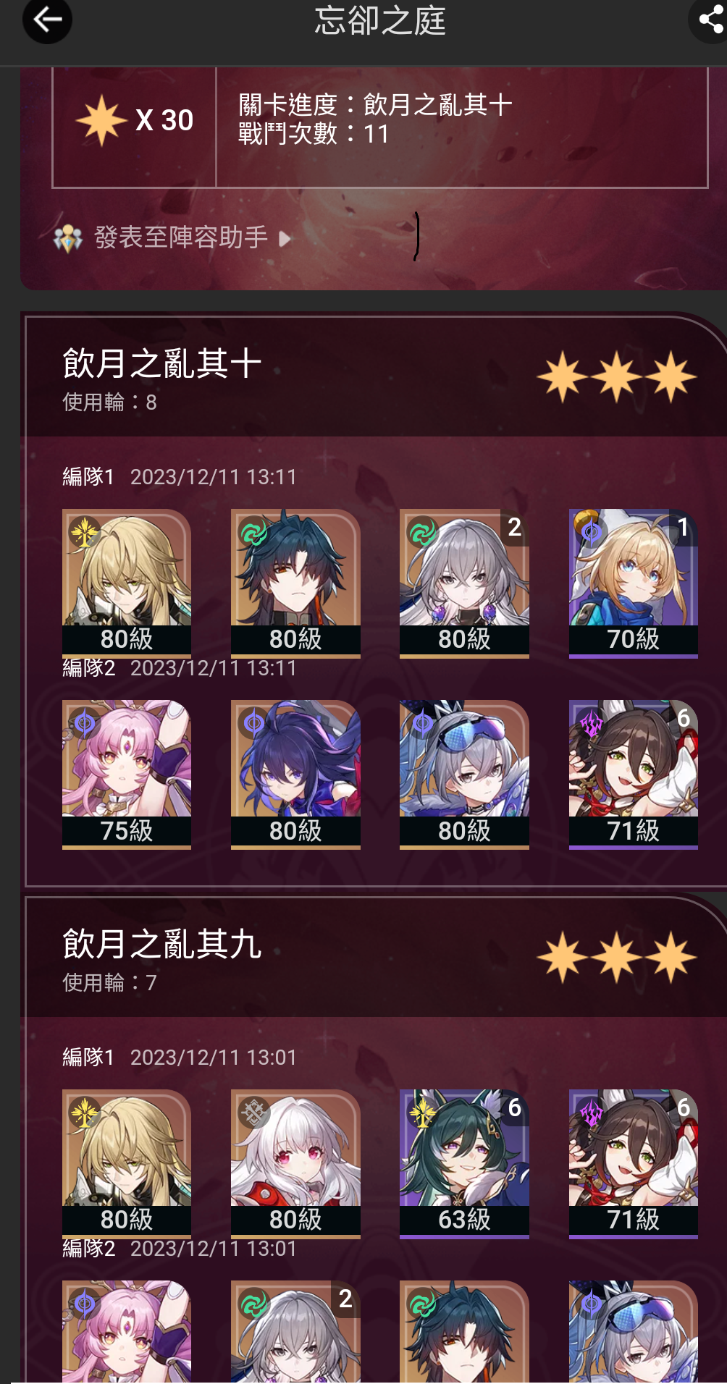
Task: Select level 80 blonde character in 其十 team 1
Action: 127,583
